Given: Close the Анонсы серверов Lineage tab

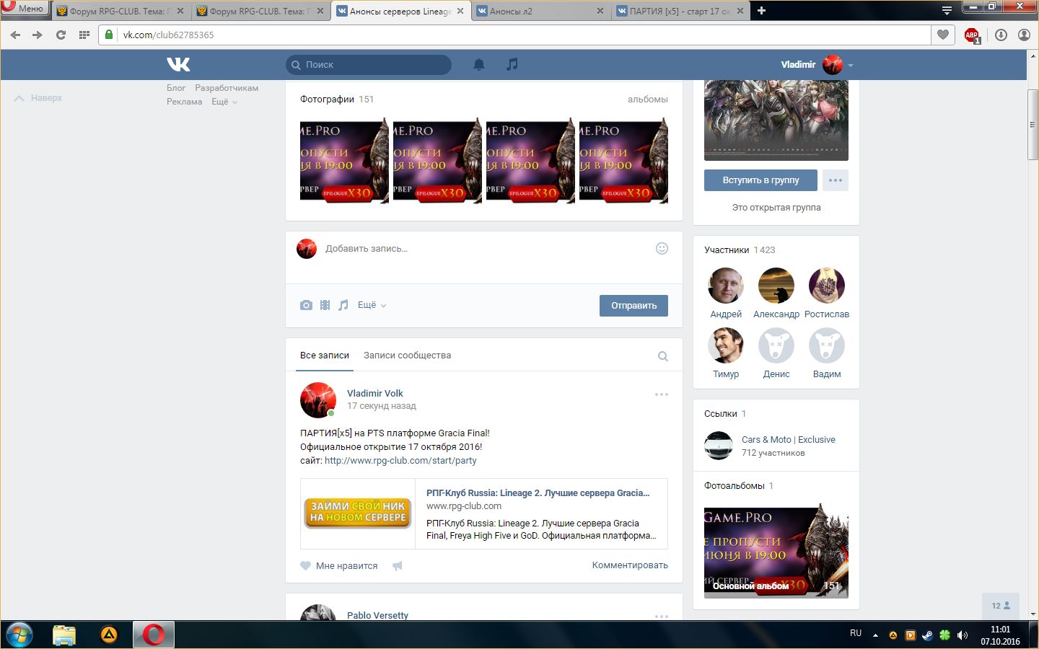Looking at the screenshot, I should point(460,11).
